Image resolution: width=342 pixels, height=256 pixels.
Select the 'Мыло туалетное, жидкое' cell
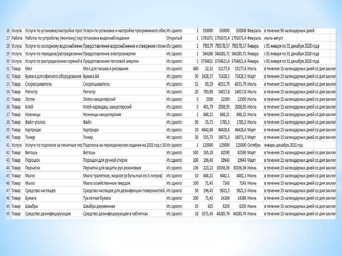(x=123, y=176)
